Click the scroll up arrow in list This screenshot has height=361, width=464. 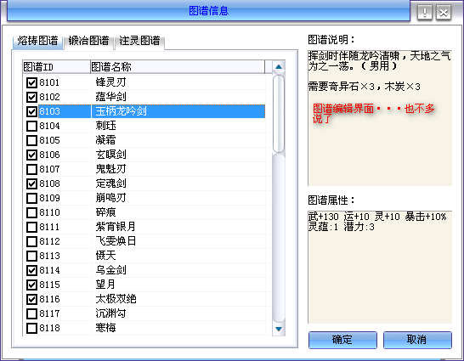[279, 67]
